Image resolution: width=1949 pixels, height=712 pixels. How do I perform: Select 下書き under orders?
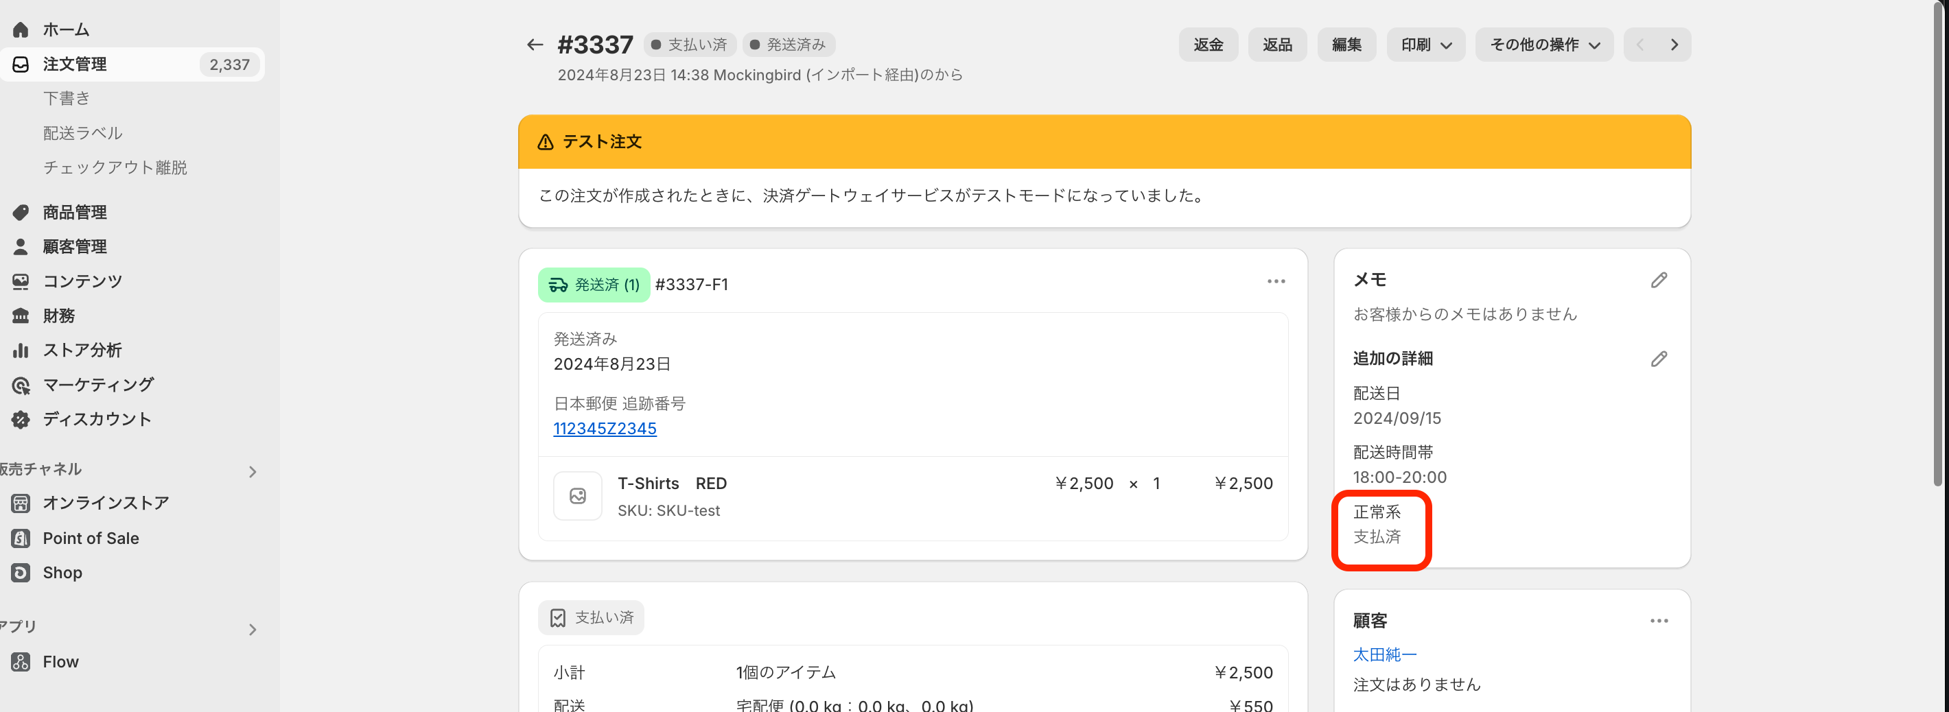[67, 98]
